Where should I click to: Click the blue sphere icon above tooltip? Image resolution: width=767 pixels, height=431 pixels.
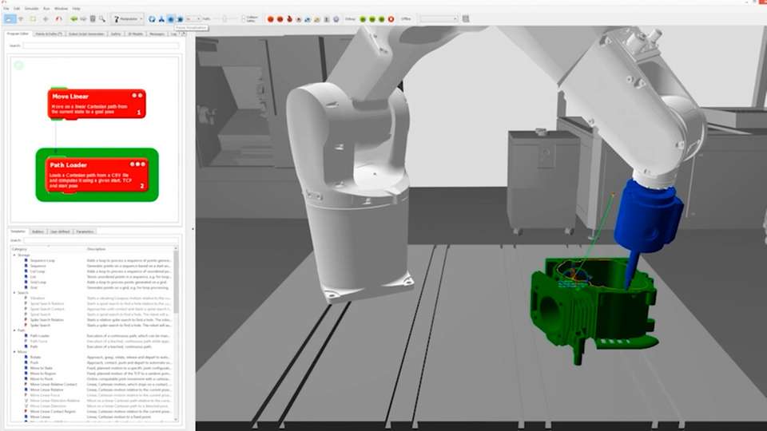pos(180,19)
